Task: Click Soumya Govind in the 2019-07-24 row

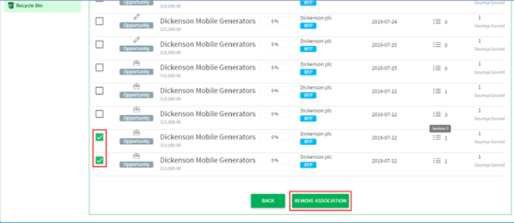Action: [x=489, y=26]
